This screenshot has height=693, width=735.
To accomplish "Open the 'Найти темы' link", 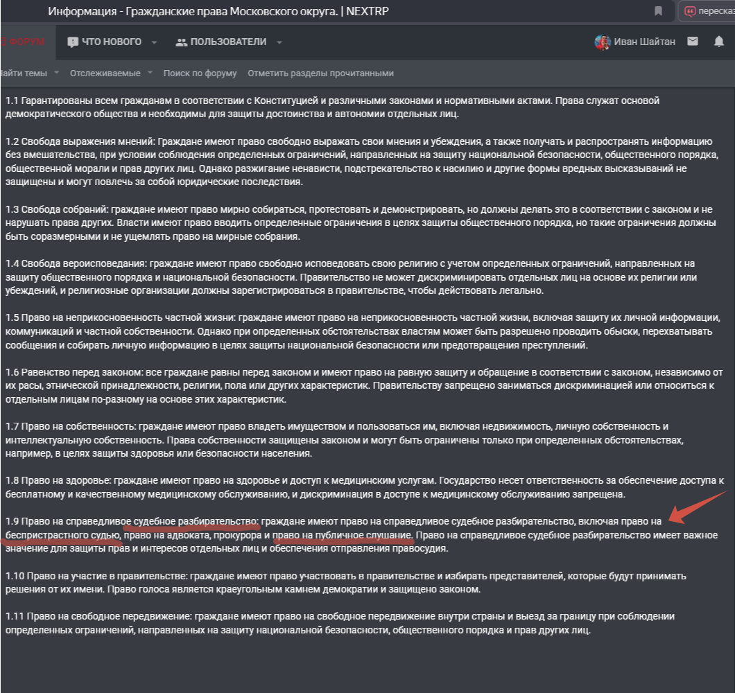I will (x=24, y=73).
